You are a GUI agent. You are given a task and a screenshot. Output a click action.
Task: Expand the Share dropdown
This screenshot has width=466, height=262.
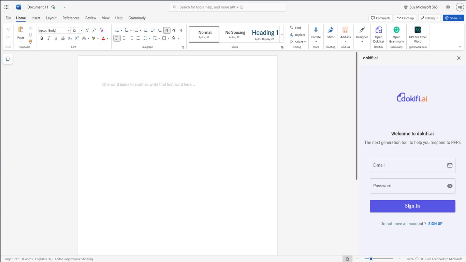(460, 18)
